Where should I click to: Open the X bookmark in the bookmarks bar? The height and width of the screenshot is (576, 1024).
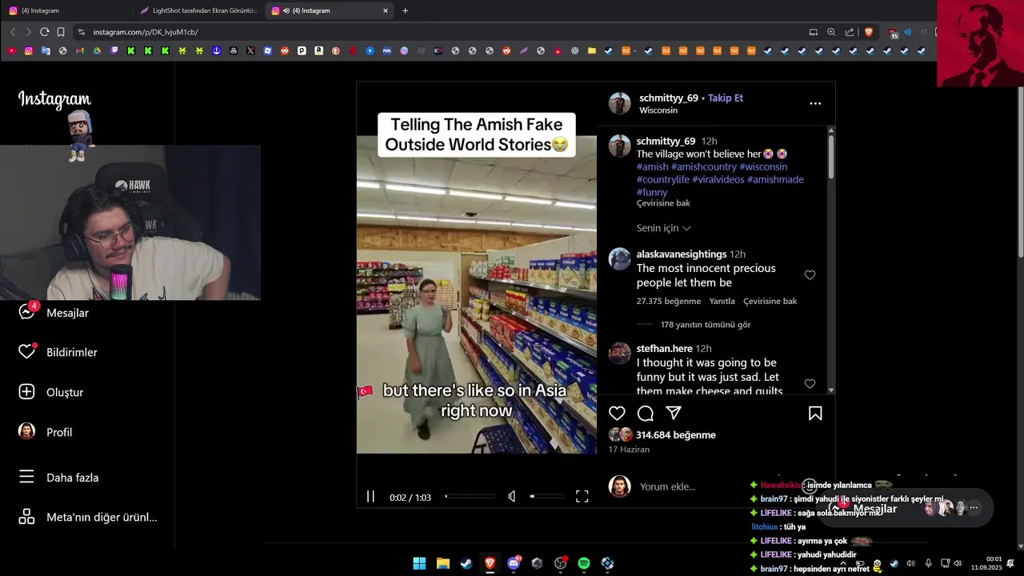tap(250, 50)
